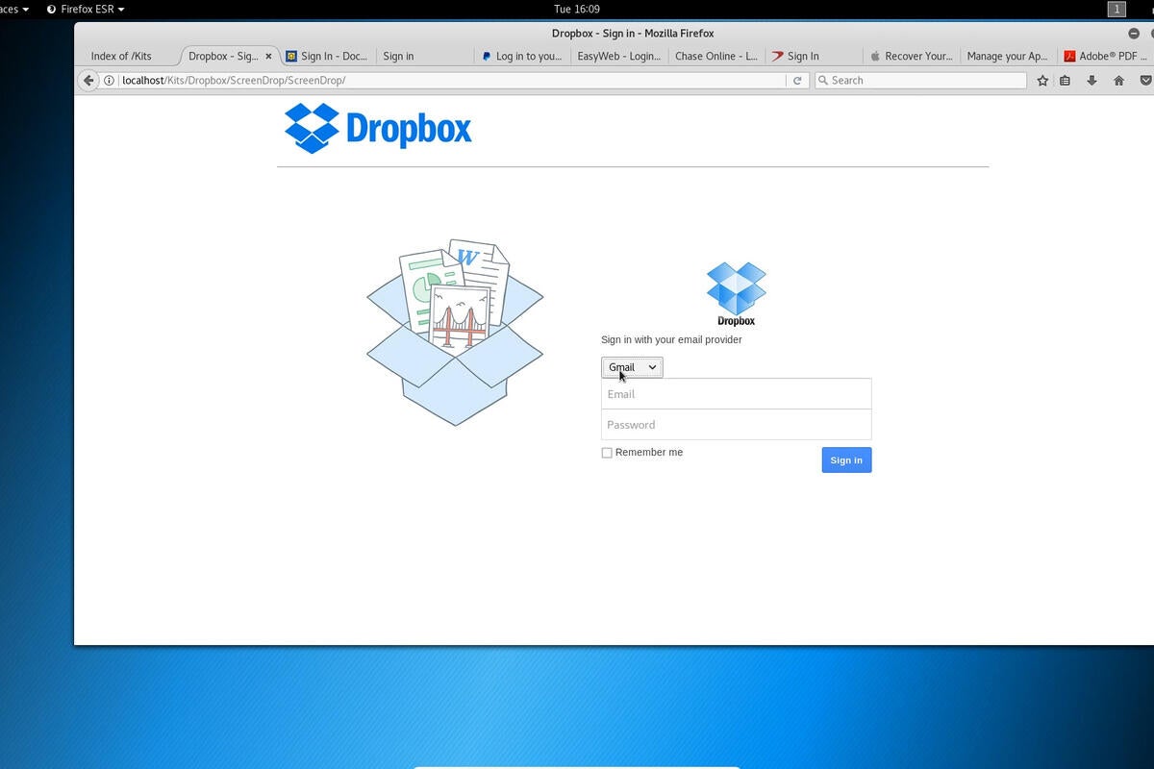Click the open box illustration
The image size is (1154, 769).
click(455, 333)
